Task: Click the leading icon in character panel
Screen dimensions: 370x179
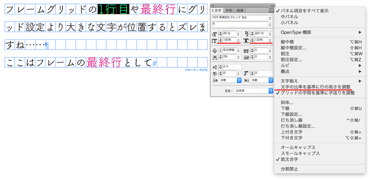Action: pyautogui.click(x=247, y=34)
